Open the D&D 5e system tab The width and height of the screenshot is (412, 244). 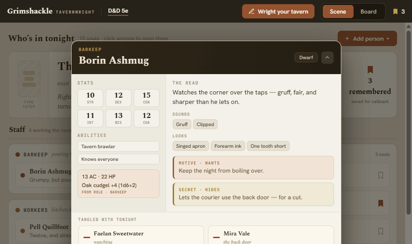tap(118, 11)
